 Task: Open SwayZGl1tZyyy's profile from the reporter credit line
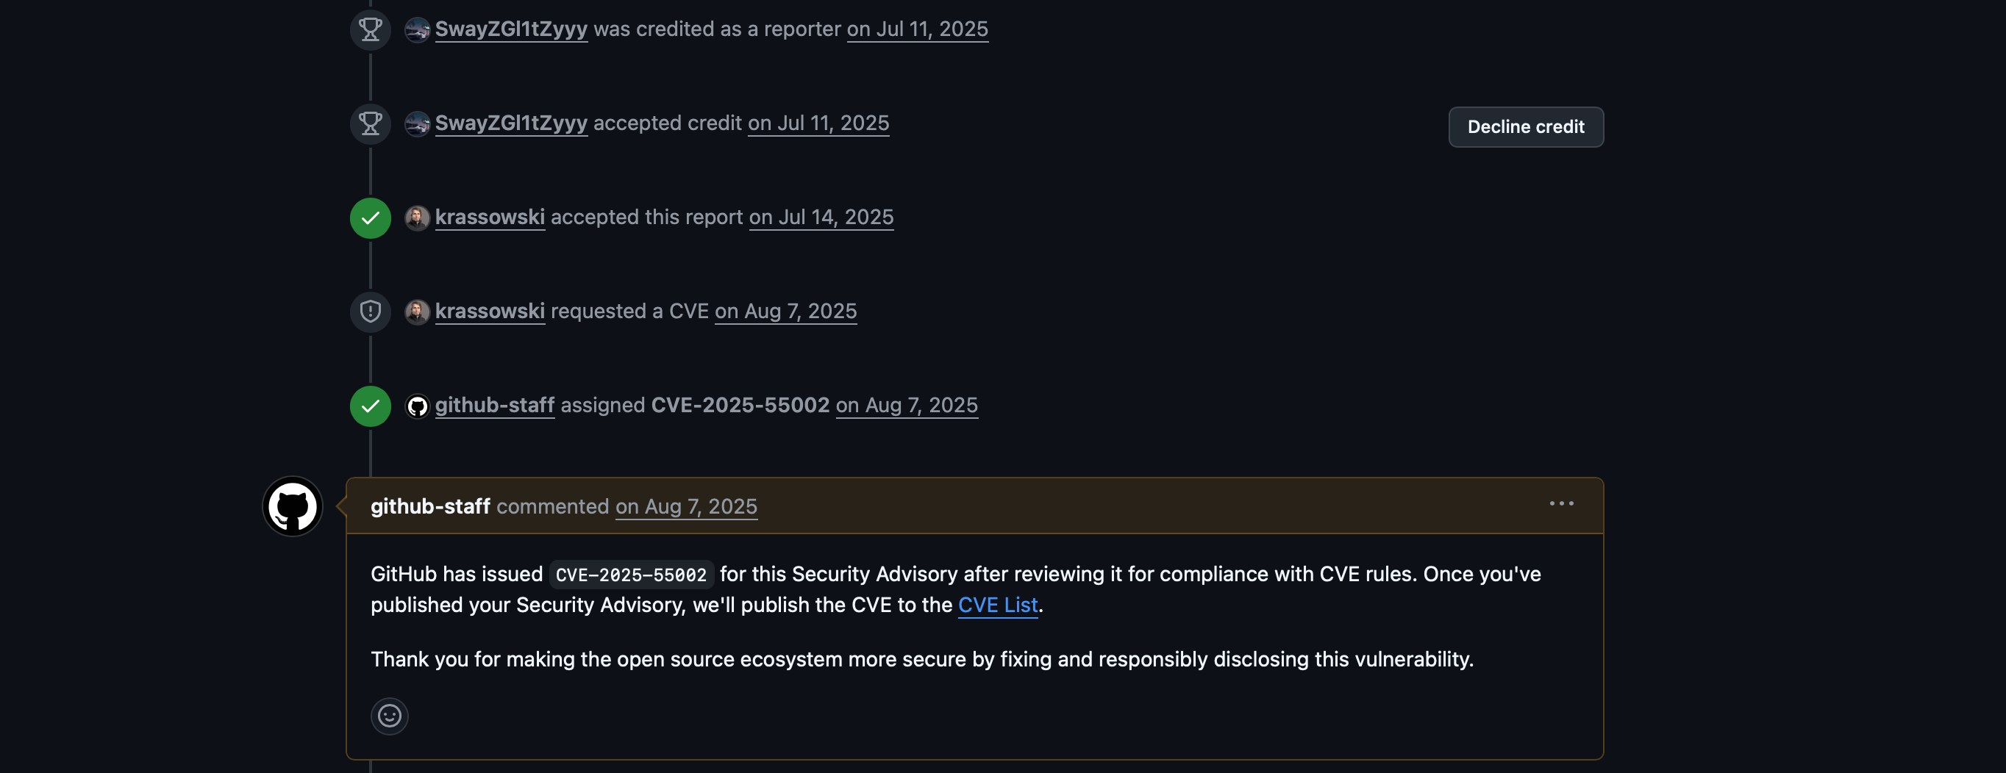(x=511, y=29)
